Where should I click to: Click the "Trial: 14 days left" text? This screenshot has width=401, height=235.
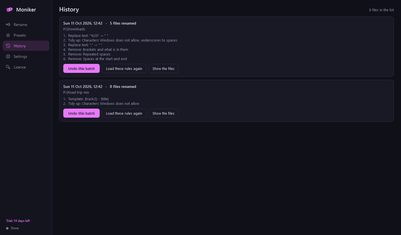click(18, 221)
